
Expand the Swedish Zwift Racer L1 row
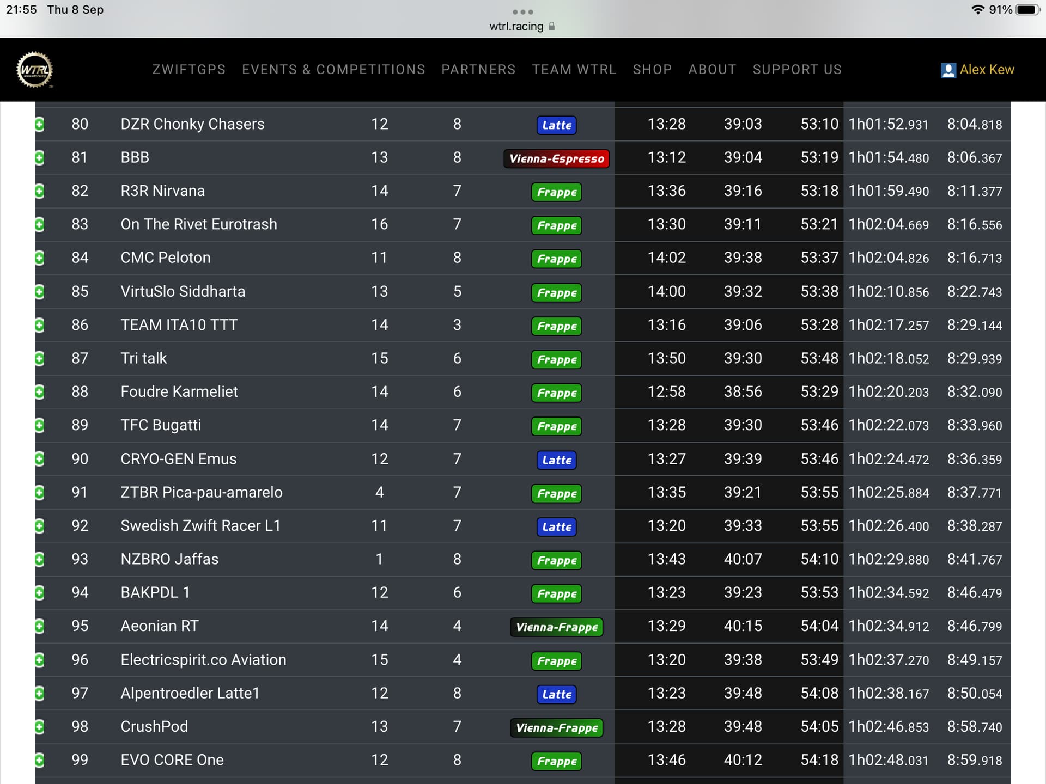(x=39, y=526)
